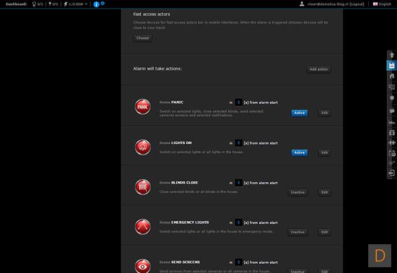Open the chart statistics sidebar icon

click(x=392, y=122)
